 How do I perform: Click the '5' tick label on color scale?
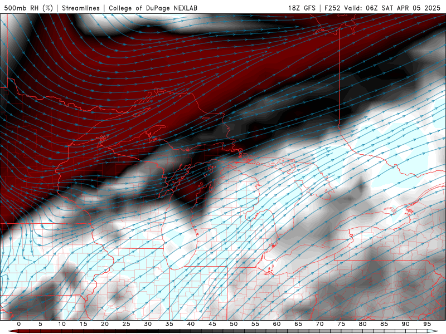40,324
